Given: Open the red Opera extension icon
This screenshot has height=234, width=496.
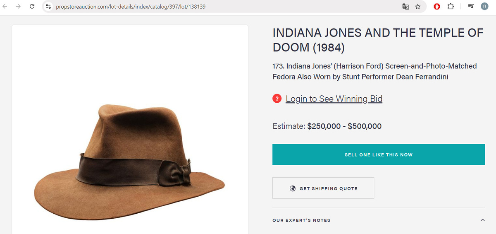Looking at the screenshot, I should click(x=436, y=7).
